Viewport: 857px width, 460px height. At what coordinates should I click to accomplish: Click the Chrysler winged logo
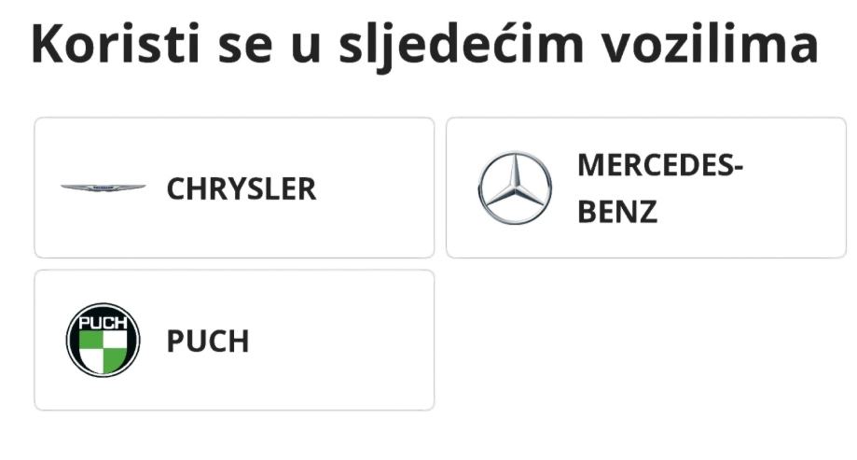click(103, 188)
